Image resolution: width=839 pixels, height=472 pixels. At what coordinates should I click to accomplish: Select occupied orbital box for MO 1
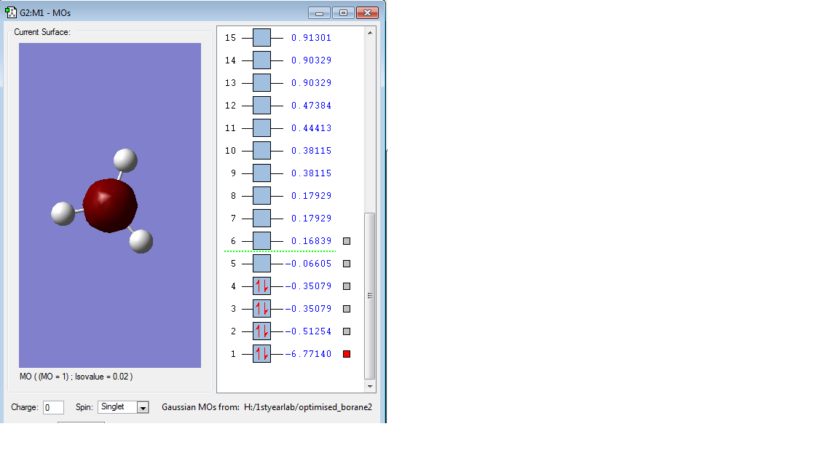[261, 354]
